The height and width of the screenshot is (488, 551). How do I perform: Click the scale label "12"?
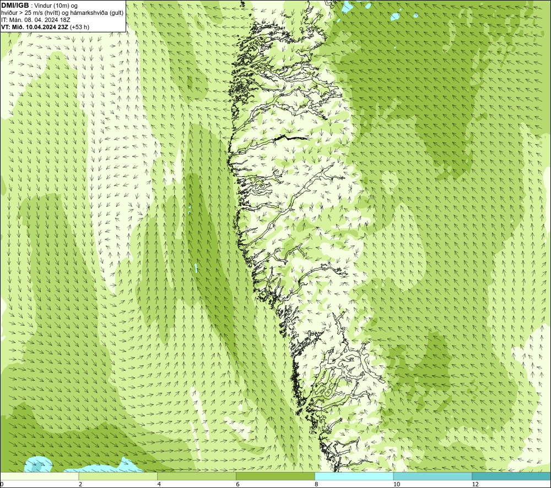tap(475, 484)
